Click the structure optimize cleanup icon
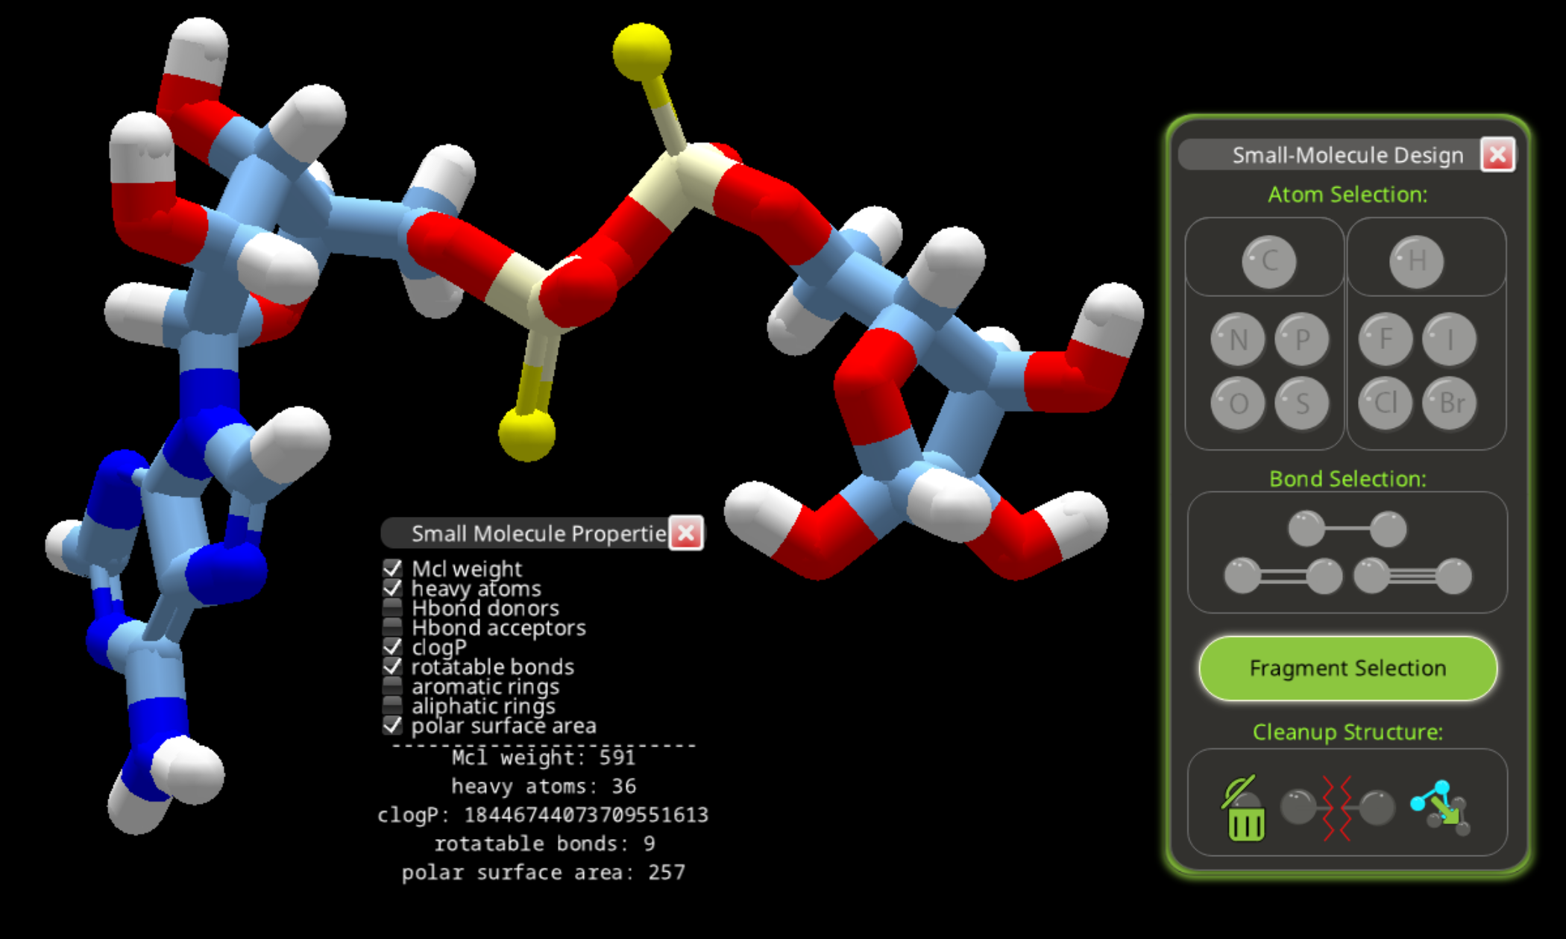The width and height of the screenshot is (1566, 939). pyautogui.click(x=1441, y=808)
